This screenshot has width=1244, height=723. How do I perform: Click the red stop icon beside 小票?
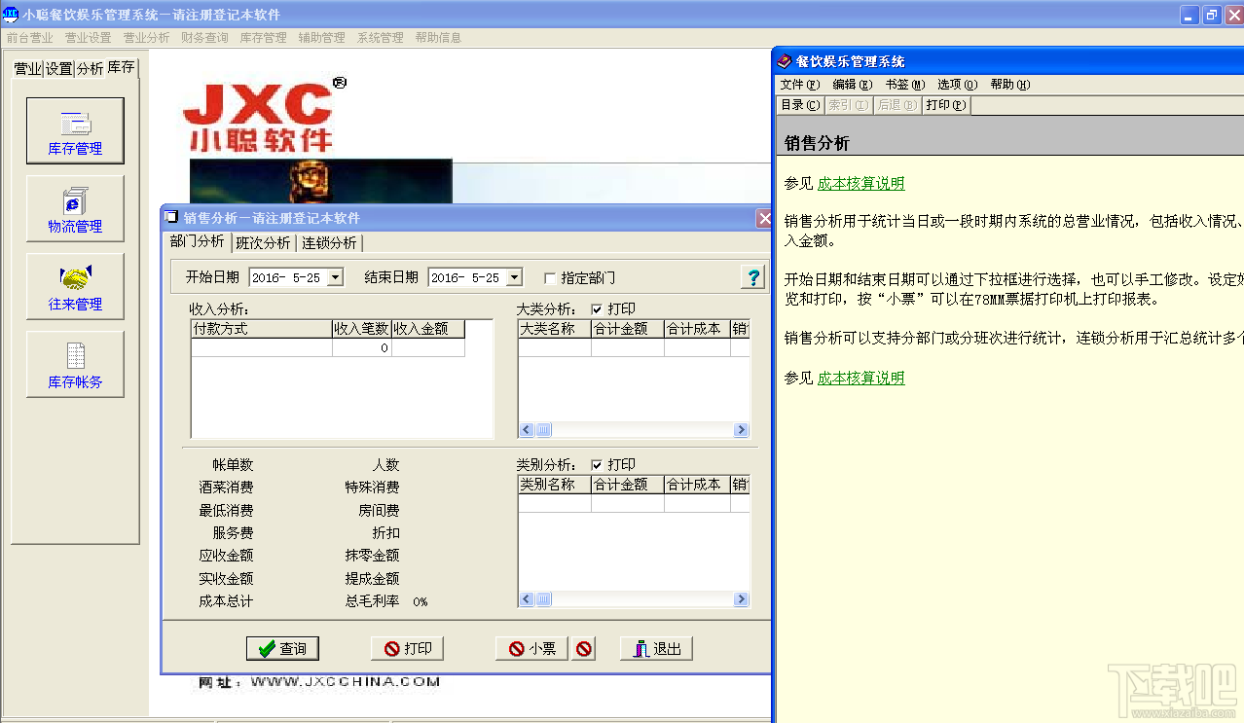pos(582,648)
